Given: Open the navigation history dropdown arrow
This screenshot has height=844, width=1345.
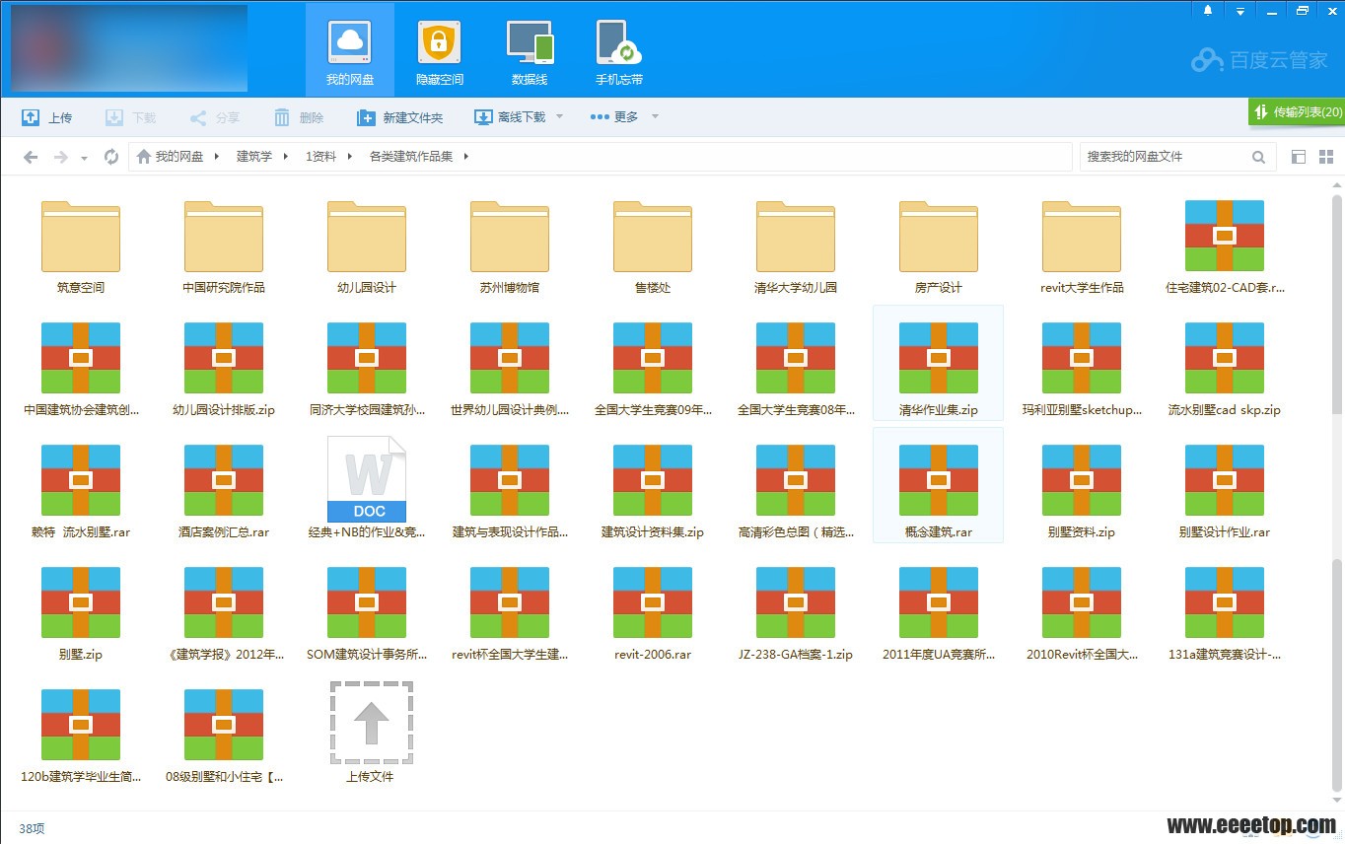Looking at the screenshot, I should coord(84,158).
